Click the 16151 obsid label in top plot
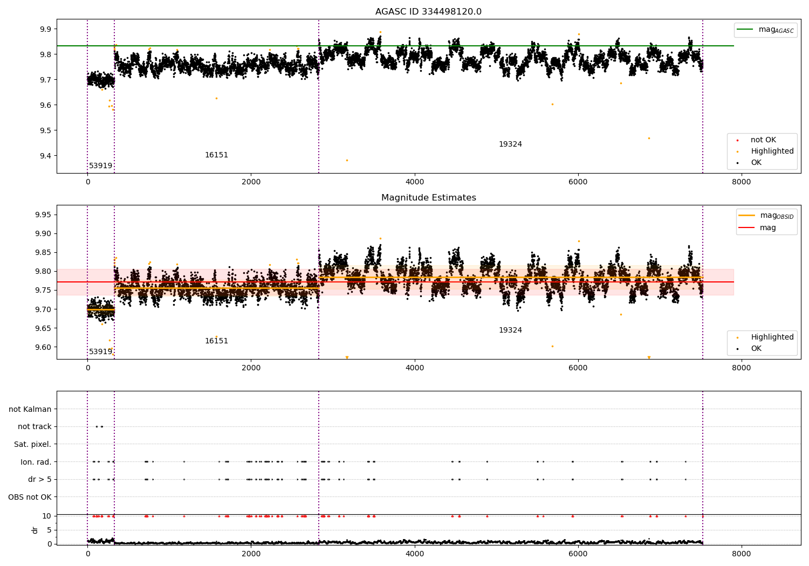Viewport: 809px width, 566px height. pos(216,155)
